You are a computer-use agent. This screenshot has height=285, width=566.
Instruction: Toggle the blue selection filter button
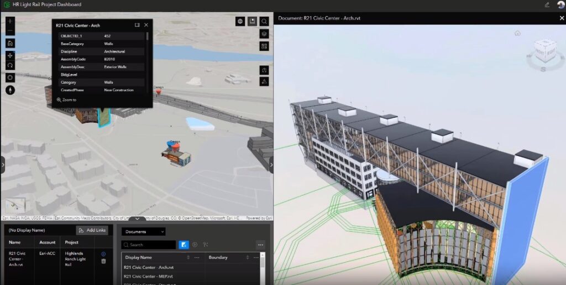[184, 245]
